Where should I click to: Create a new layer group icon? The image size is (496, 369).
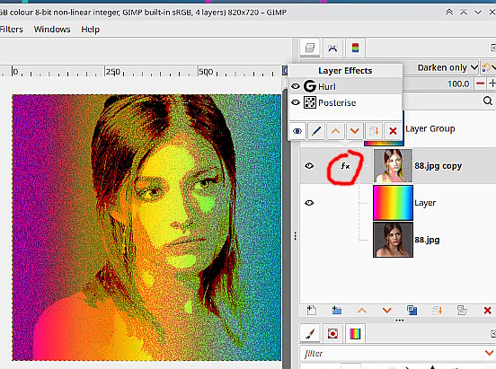click(x=337, y=311)
